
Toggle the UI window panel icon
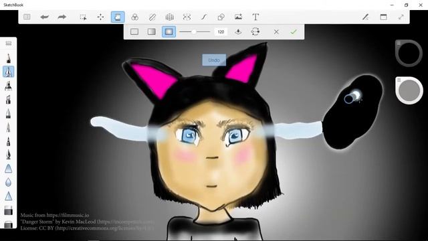point(383,17)
